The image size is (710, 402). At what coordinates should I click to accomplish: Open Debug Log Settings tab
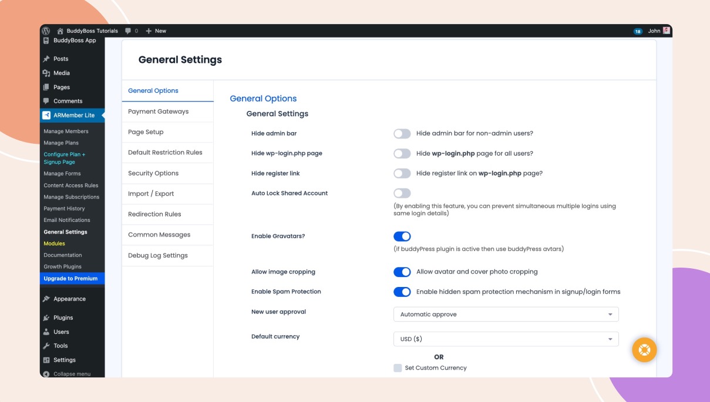click(x=168, y=255)
